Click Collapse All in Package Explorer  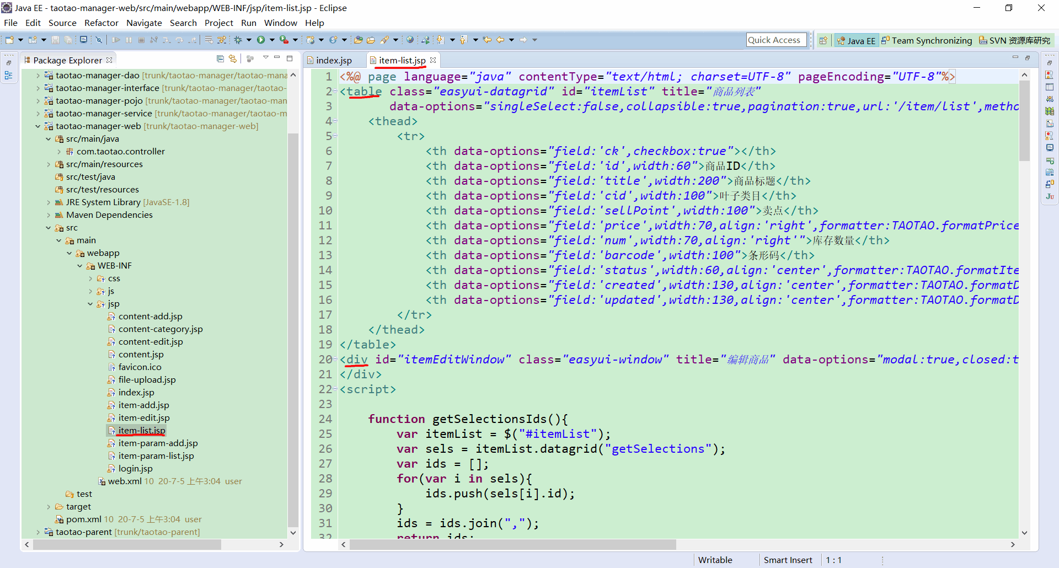click(221, 59)
